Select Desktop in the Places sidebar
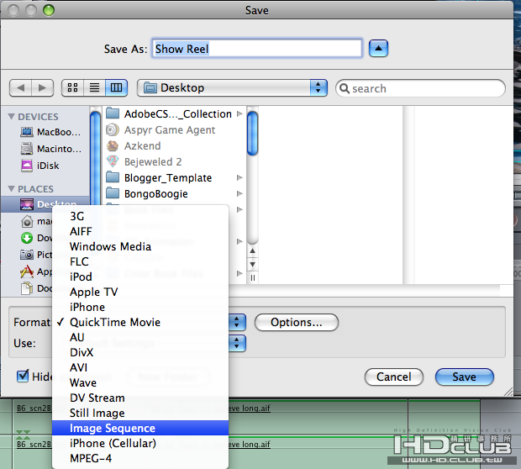 [x=45, y=204]
